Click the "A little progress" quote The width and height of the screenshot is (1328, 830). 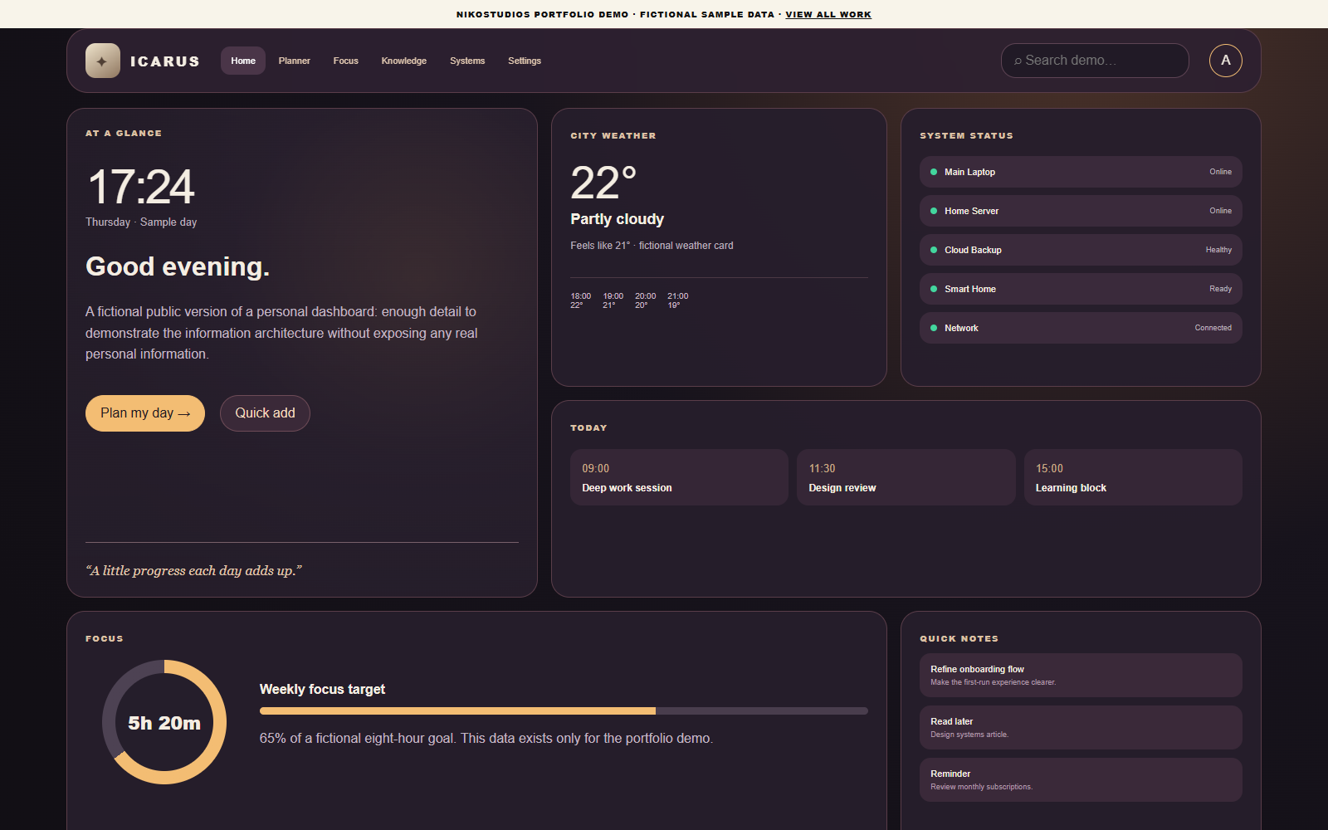[193, 570]
